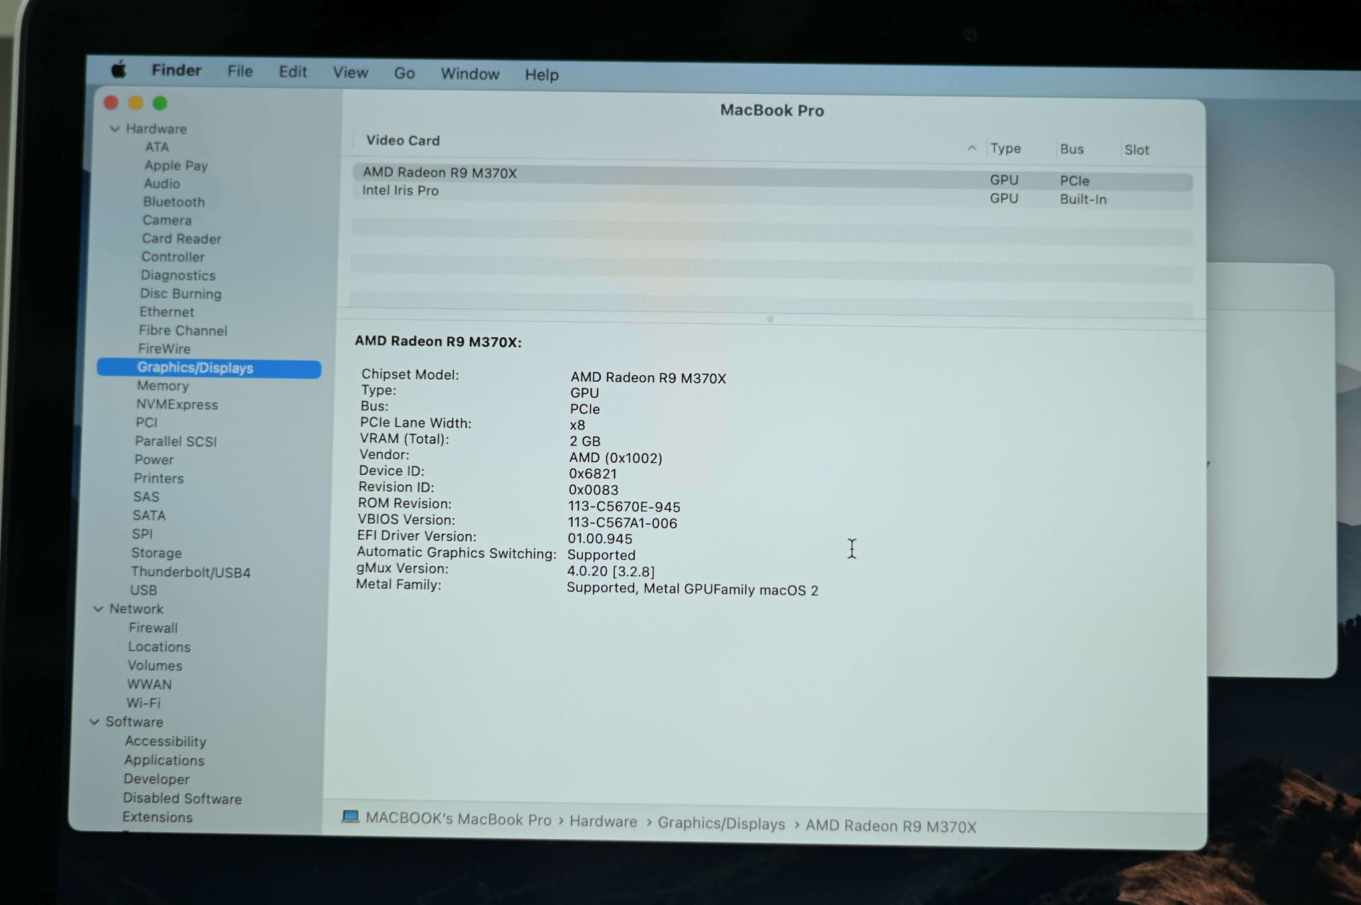The image size is (1361, 905).
Task: Select WWAN under Network
Action: [149, 685]
